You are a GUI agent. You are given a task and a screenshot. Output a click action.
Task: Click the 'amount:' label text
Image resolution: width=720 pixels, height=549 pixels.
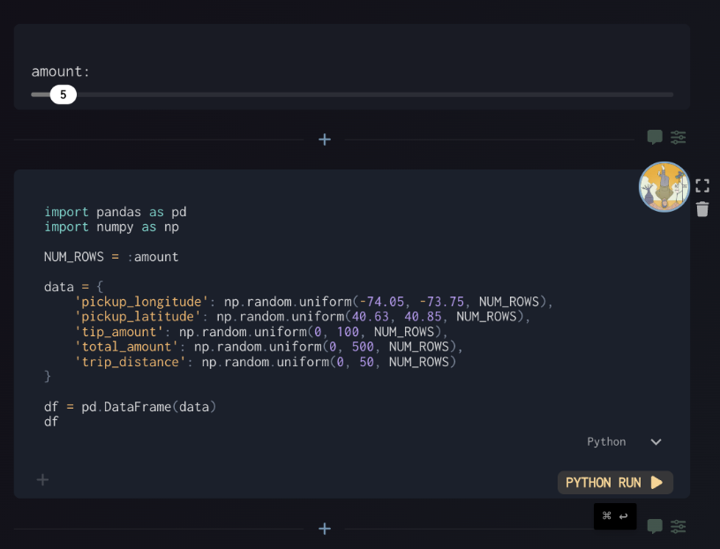click(x=60, y=71)
